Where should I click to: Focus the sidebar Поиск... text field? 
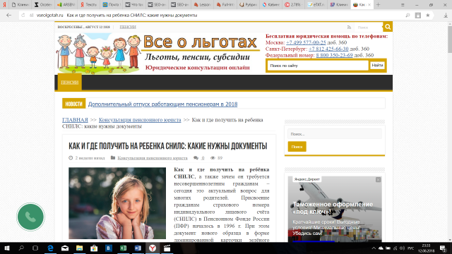point(335,134)
